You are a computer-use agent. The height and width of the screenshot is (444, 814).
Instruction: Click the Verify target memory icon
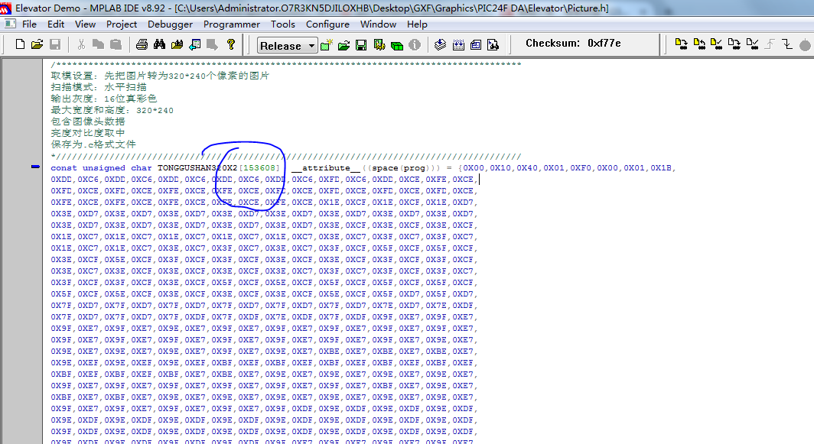717,44
